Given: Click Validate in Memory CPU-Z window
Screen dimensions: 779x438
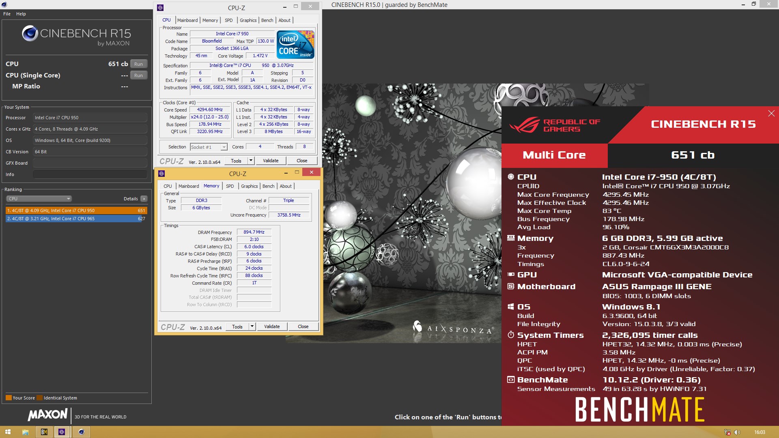Looking at the screenshot, I should [272, 326].
